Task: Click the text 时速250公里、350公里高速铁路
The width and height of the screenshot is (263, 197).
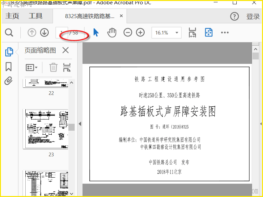Action: 169,95
